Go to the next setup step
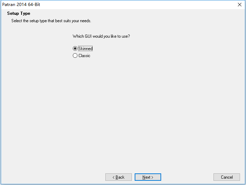 pyautogui.click(x=148, y=177)
